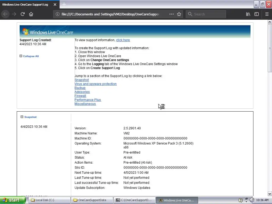Image resolution: width=272 pixels, height=204 pixels.
Task: Follow the 'click here' support information link
Action: [123, 40]
